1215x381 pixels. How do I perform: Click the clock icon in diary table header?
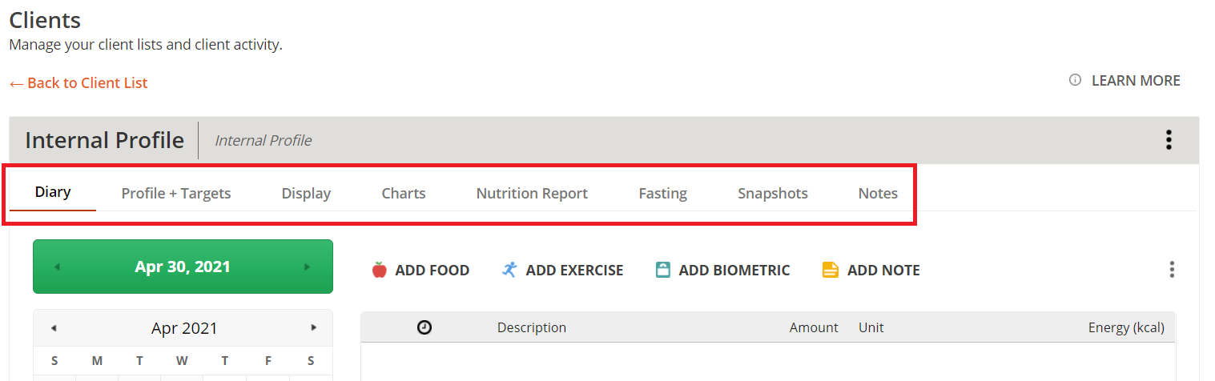pyautogui.click(x=424, y=327)
